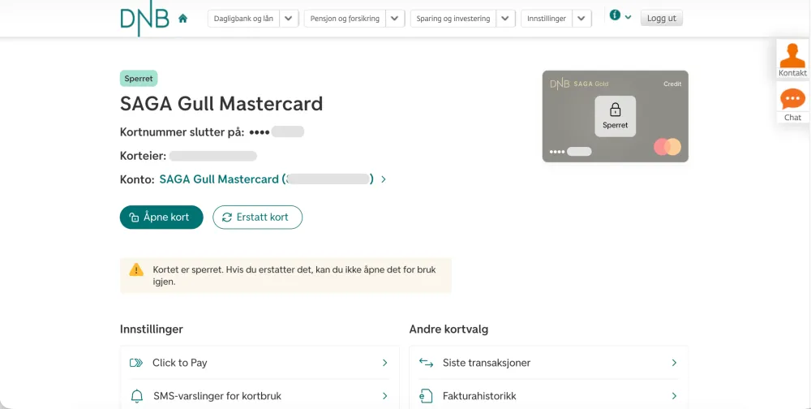The height and width of the screenshot is (409, 811).
Task: Click the SMS-varslinger bell icon
Action: pos(137,396)
